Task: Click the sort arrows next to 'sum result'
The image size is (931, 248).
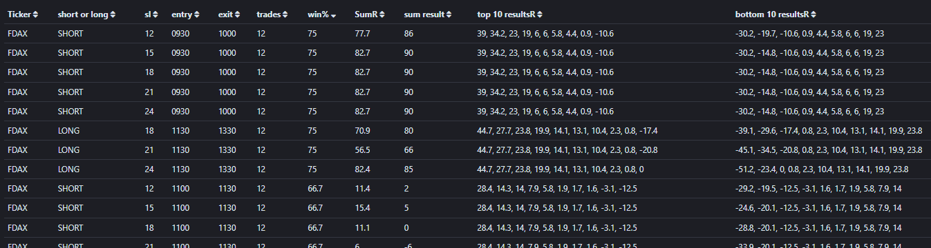Action: coord(449,14)
